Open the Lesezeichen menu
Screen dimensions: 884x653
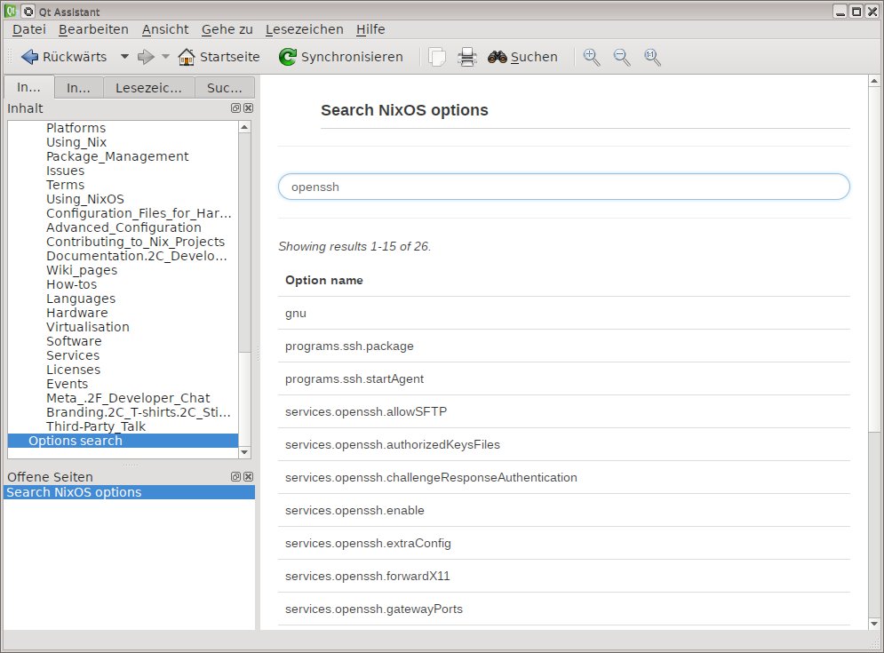[x=305, y=29]
